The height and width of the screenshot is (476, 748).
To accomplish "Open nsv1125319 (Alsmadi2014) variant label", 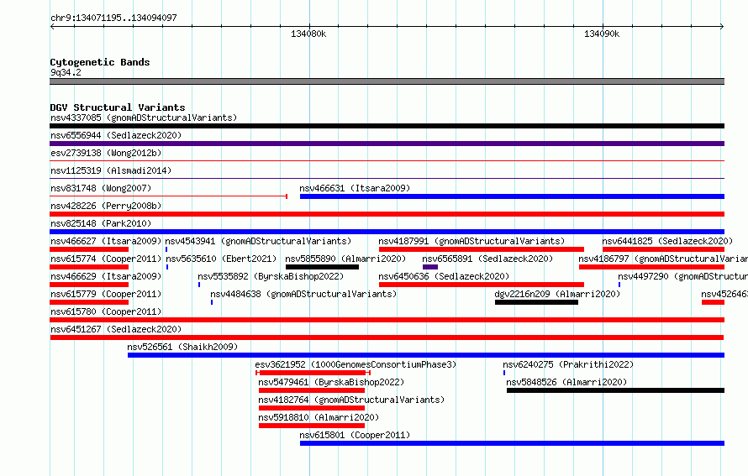I will 111,170.
